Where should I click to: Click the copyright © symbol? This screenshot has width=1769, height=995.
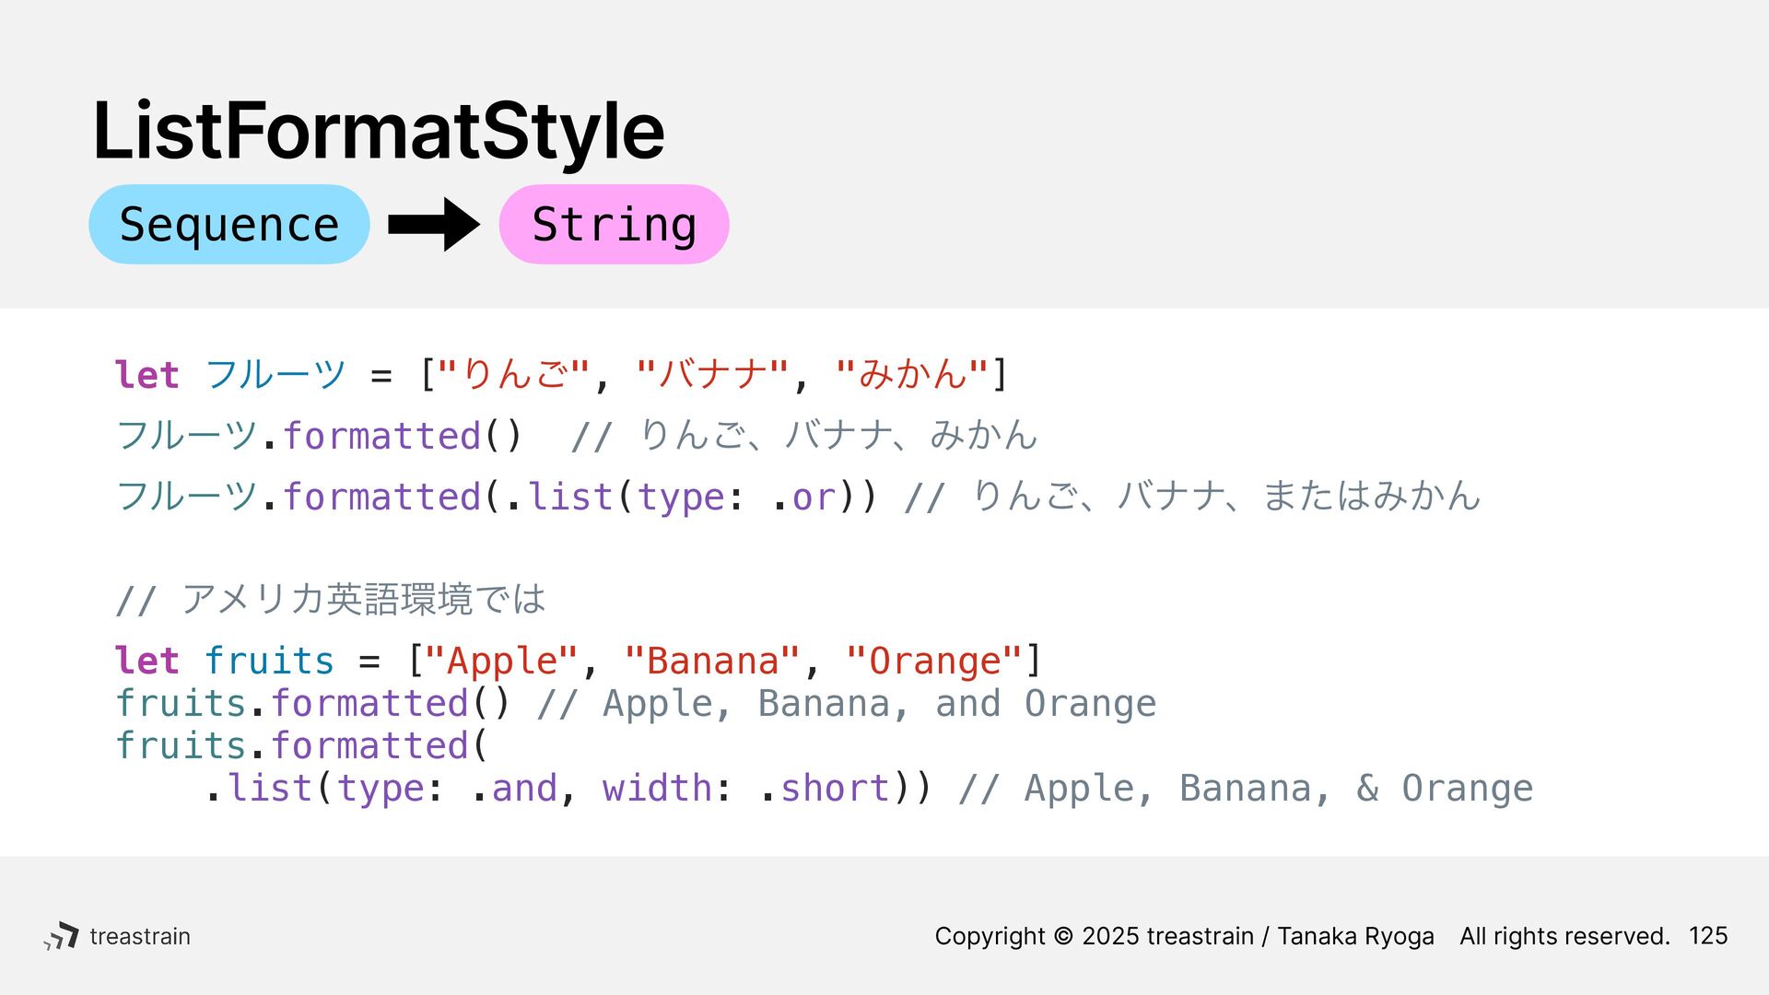pos(1063,936)
